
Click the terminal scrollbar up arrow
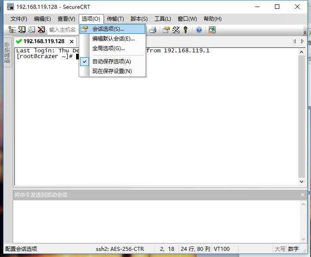point(301,52)
